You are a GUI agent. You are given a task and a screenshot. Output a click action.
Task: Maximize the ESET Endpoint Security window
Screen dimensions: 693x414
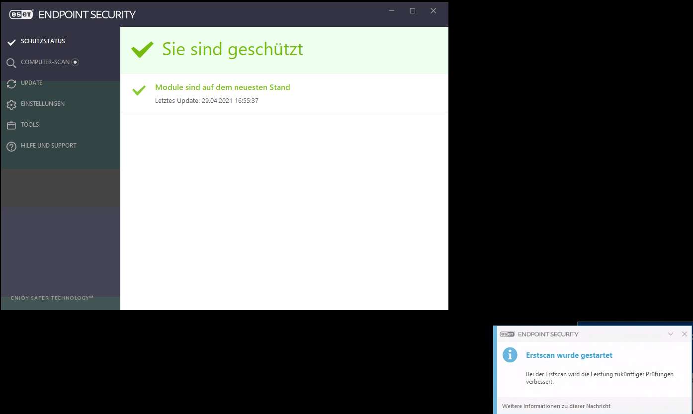412,11
